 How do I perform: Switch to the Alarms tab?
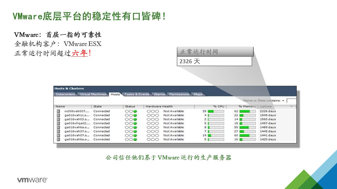(x=159, y=94)
